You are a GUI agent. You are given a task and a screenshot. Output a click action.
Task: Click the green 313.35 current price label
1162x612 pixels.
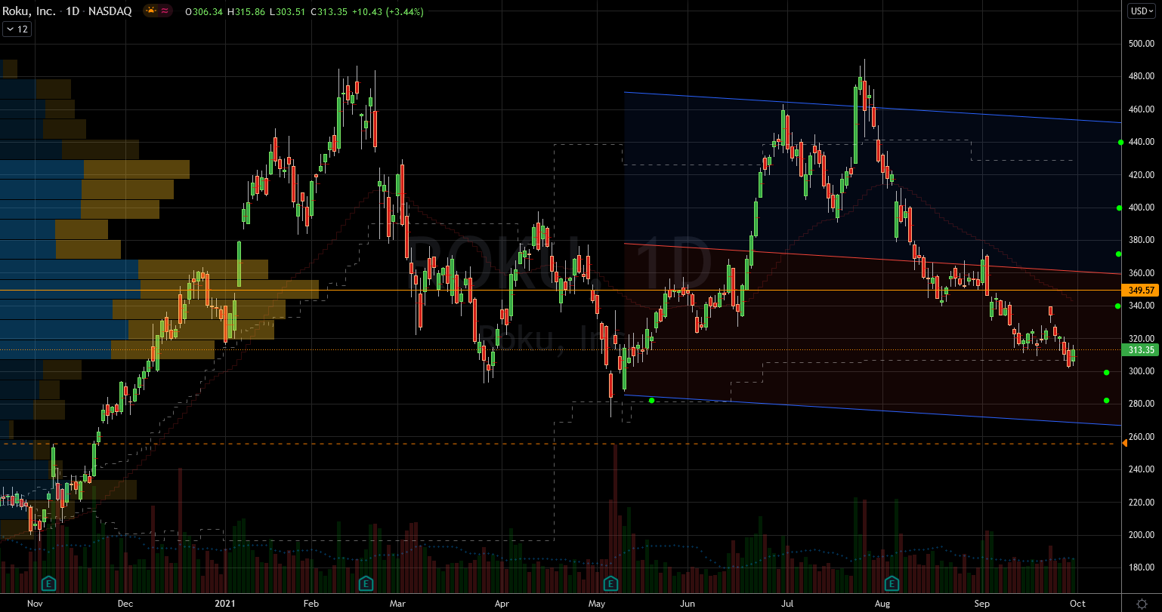tap(1141, 350)
